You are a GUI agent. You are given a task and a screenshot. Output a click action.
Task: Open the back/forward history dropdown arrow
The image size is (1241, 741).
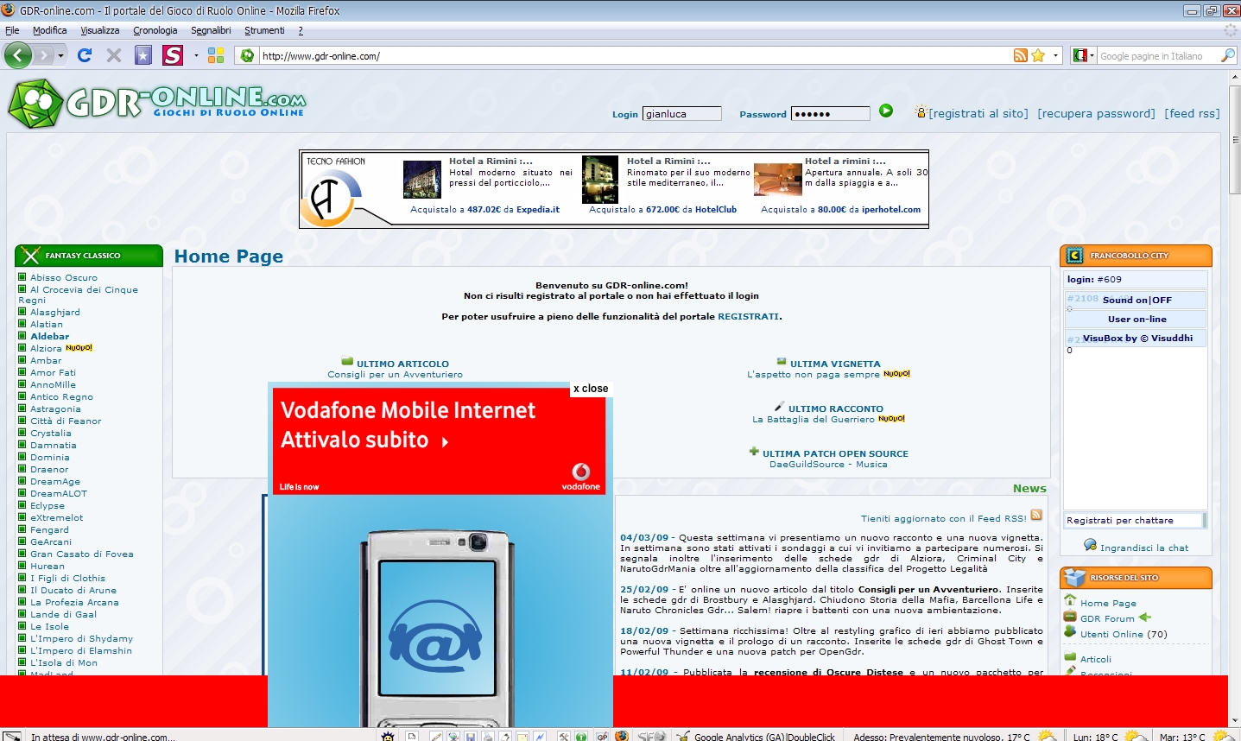(61, 55)
